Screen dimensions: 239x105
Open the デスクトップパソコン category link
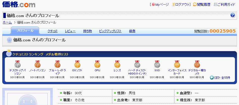pos(17,72)
